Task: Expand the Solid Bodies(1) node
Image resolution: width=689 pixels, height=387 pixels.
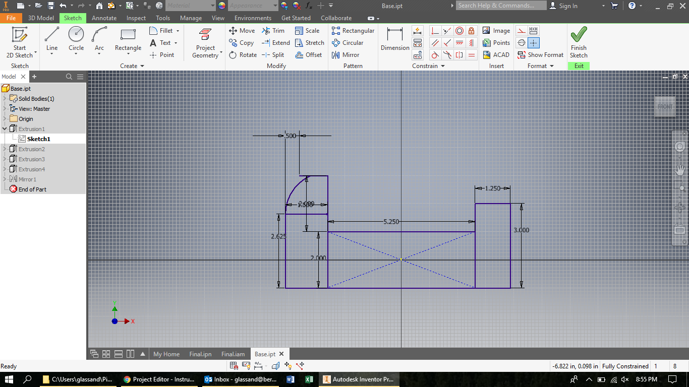Action: (5, 99)
